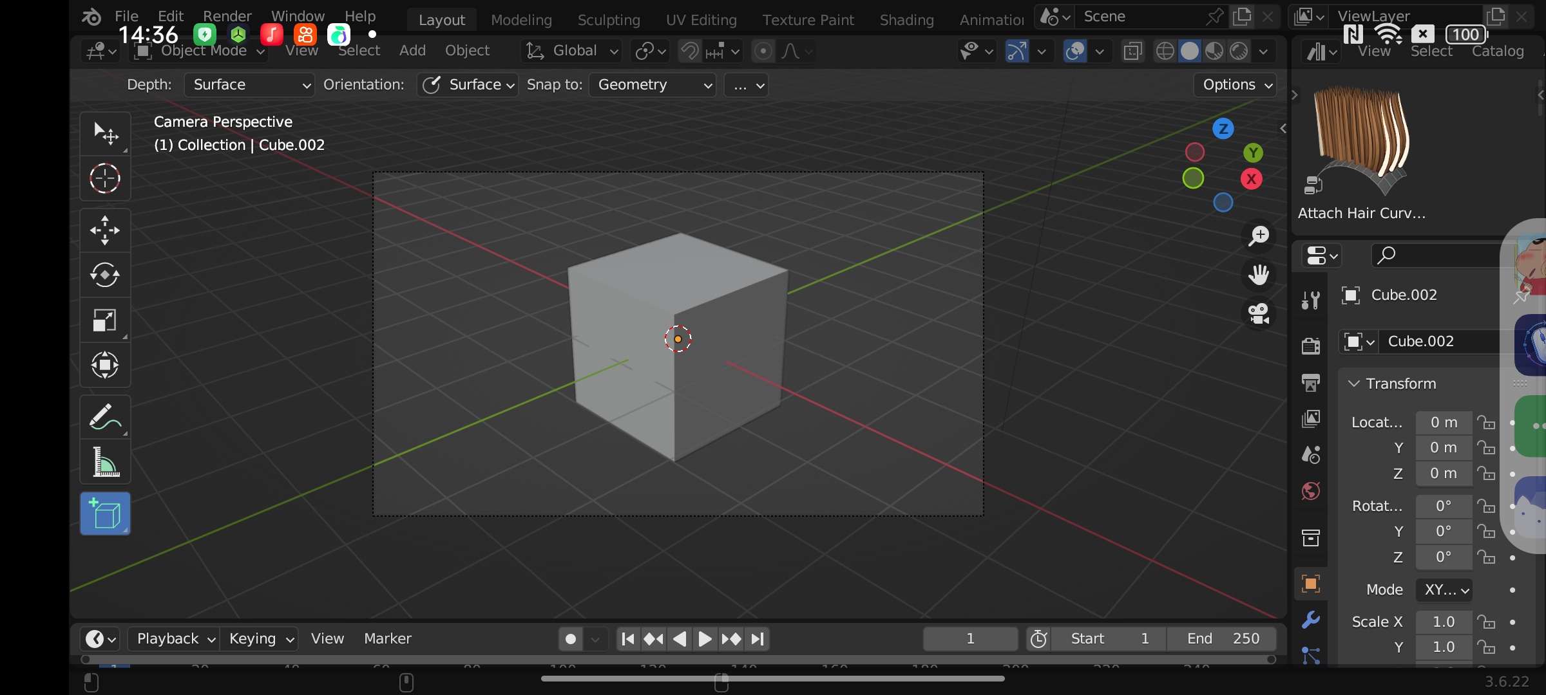
Task: Enable solid viewport shading
Action: tap(1190, 51)
